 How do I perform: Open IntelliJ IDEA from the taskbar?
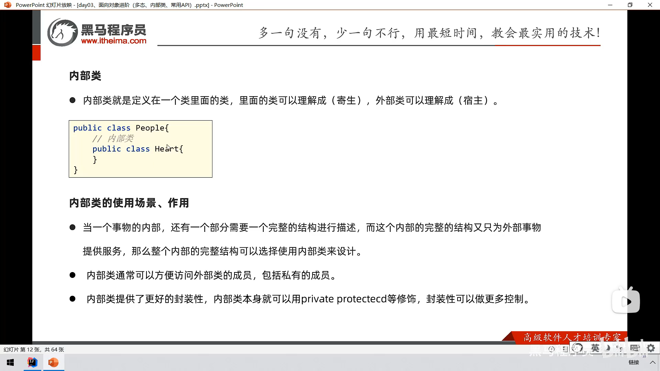tap(32, 362)
